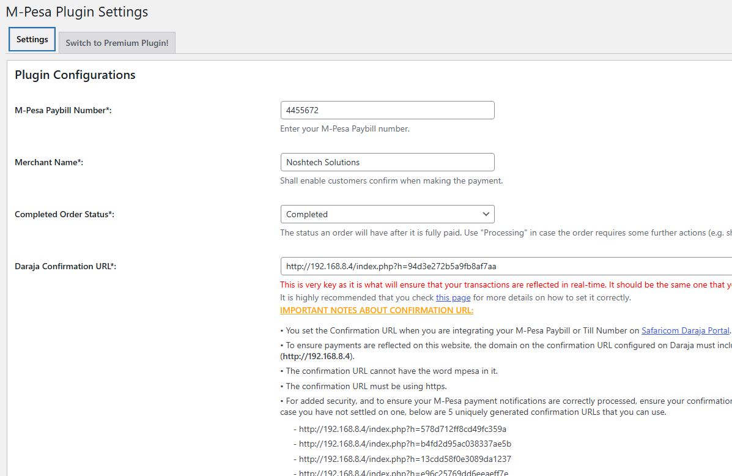Open the Completed Order Status dropdown
This screenshot has height=476, width=732.
click(x=387, y=214)
